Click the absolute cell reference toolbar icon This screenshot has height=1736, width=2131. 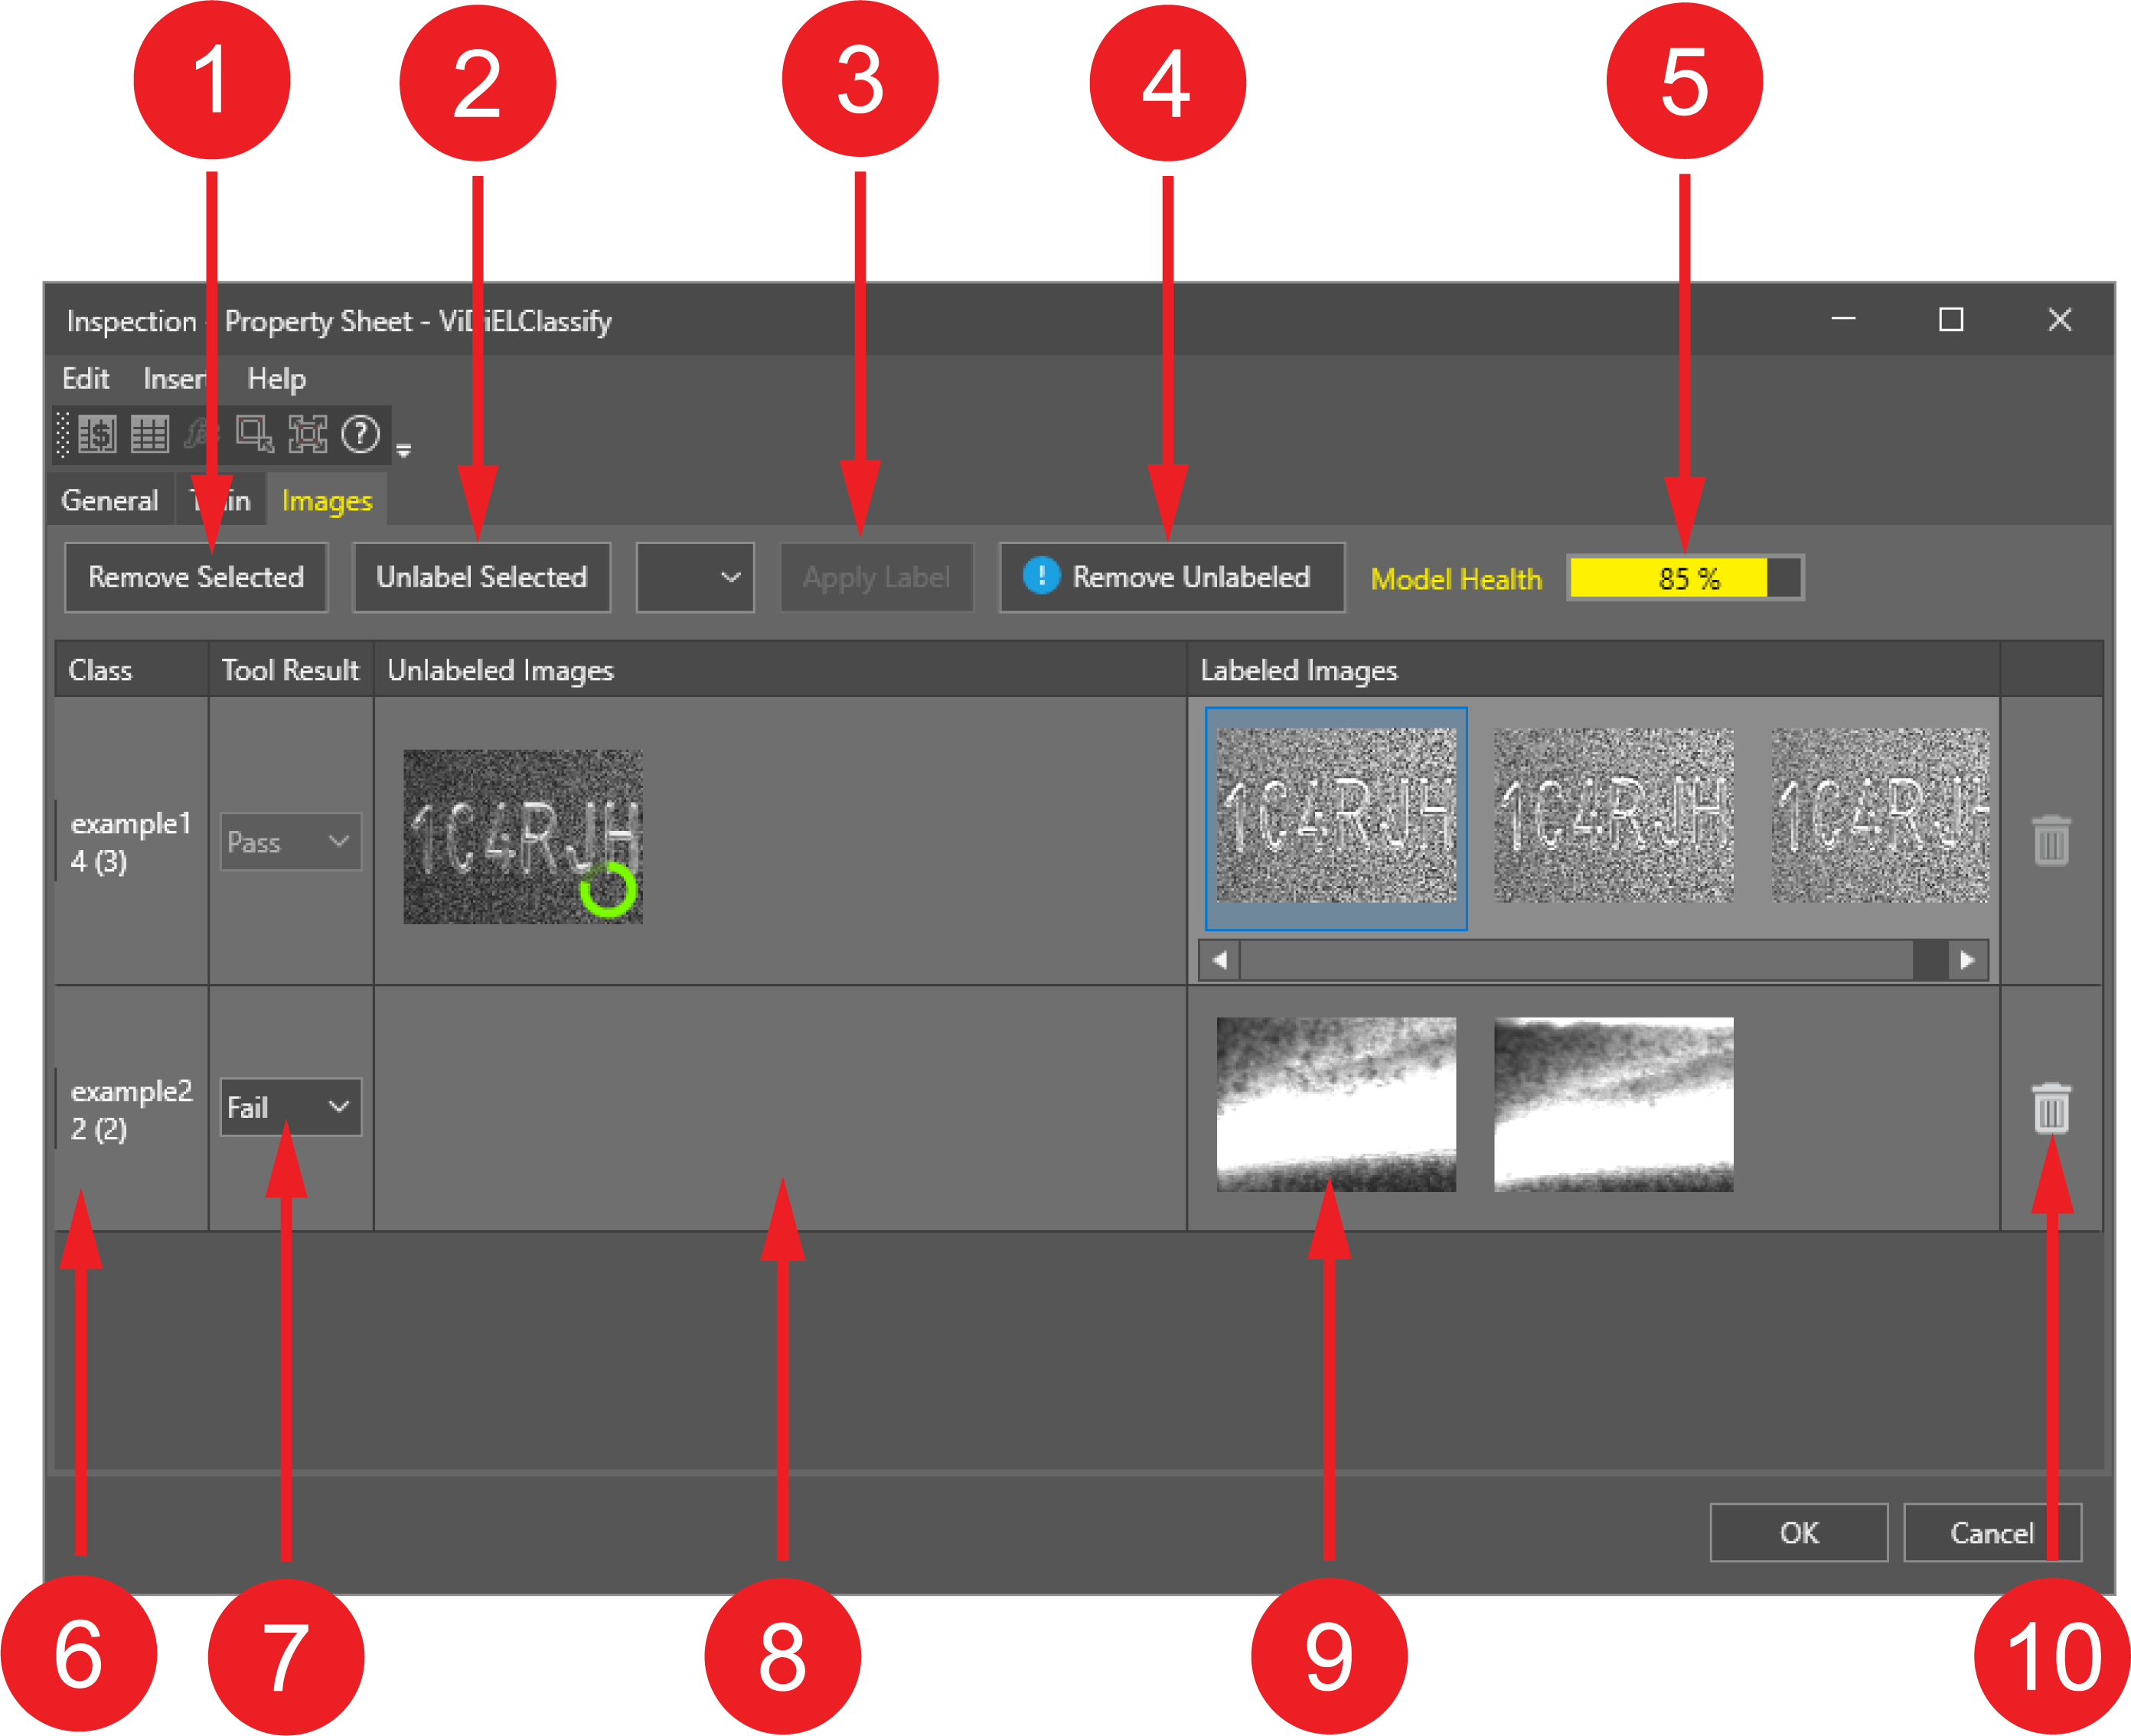point(98,435)
